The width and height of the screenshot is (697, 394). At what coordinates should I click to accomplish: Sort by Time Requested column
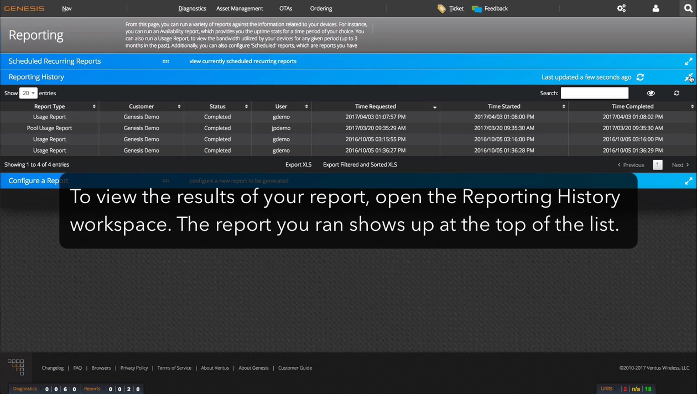coord(375,106)
